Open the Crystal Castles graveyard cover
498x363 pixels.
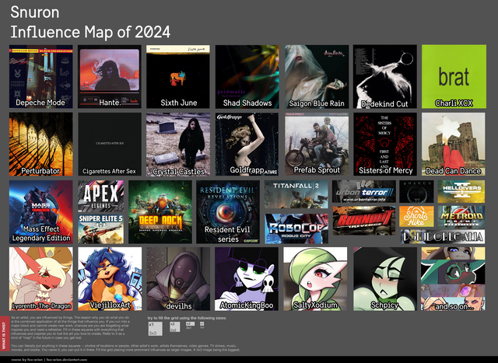[x=178, y=144]
